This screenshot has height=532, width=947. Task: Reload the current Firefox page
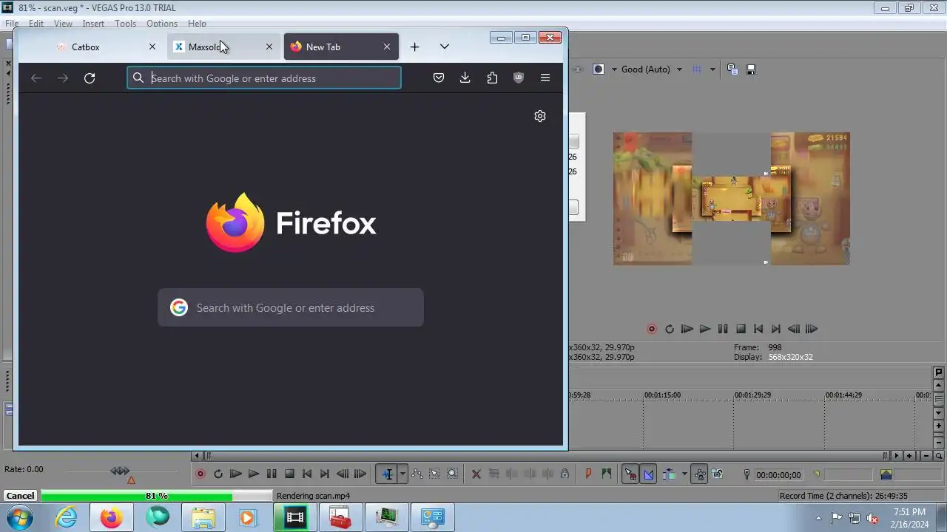pyautogui.click(x=90, y=78)
